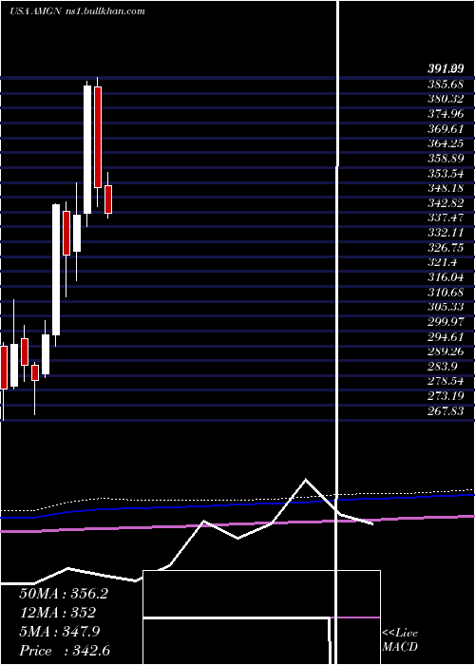The width and height of the screenshot is (475, 665).
Task: Click the 380.32 price axis label
Action: (x=446, y=99)
